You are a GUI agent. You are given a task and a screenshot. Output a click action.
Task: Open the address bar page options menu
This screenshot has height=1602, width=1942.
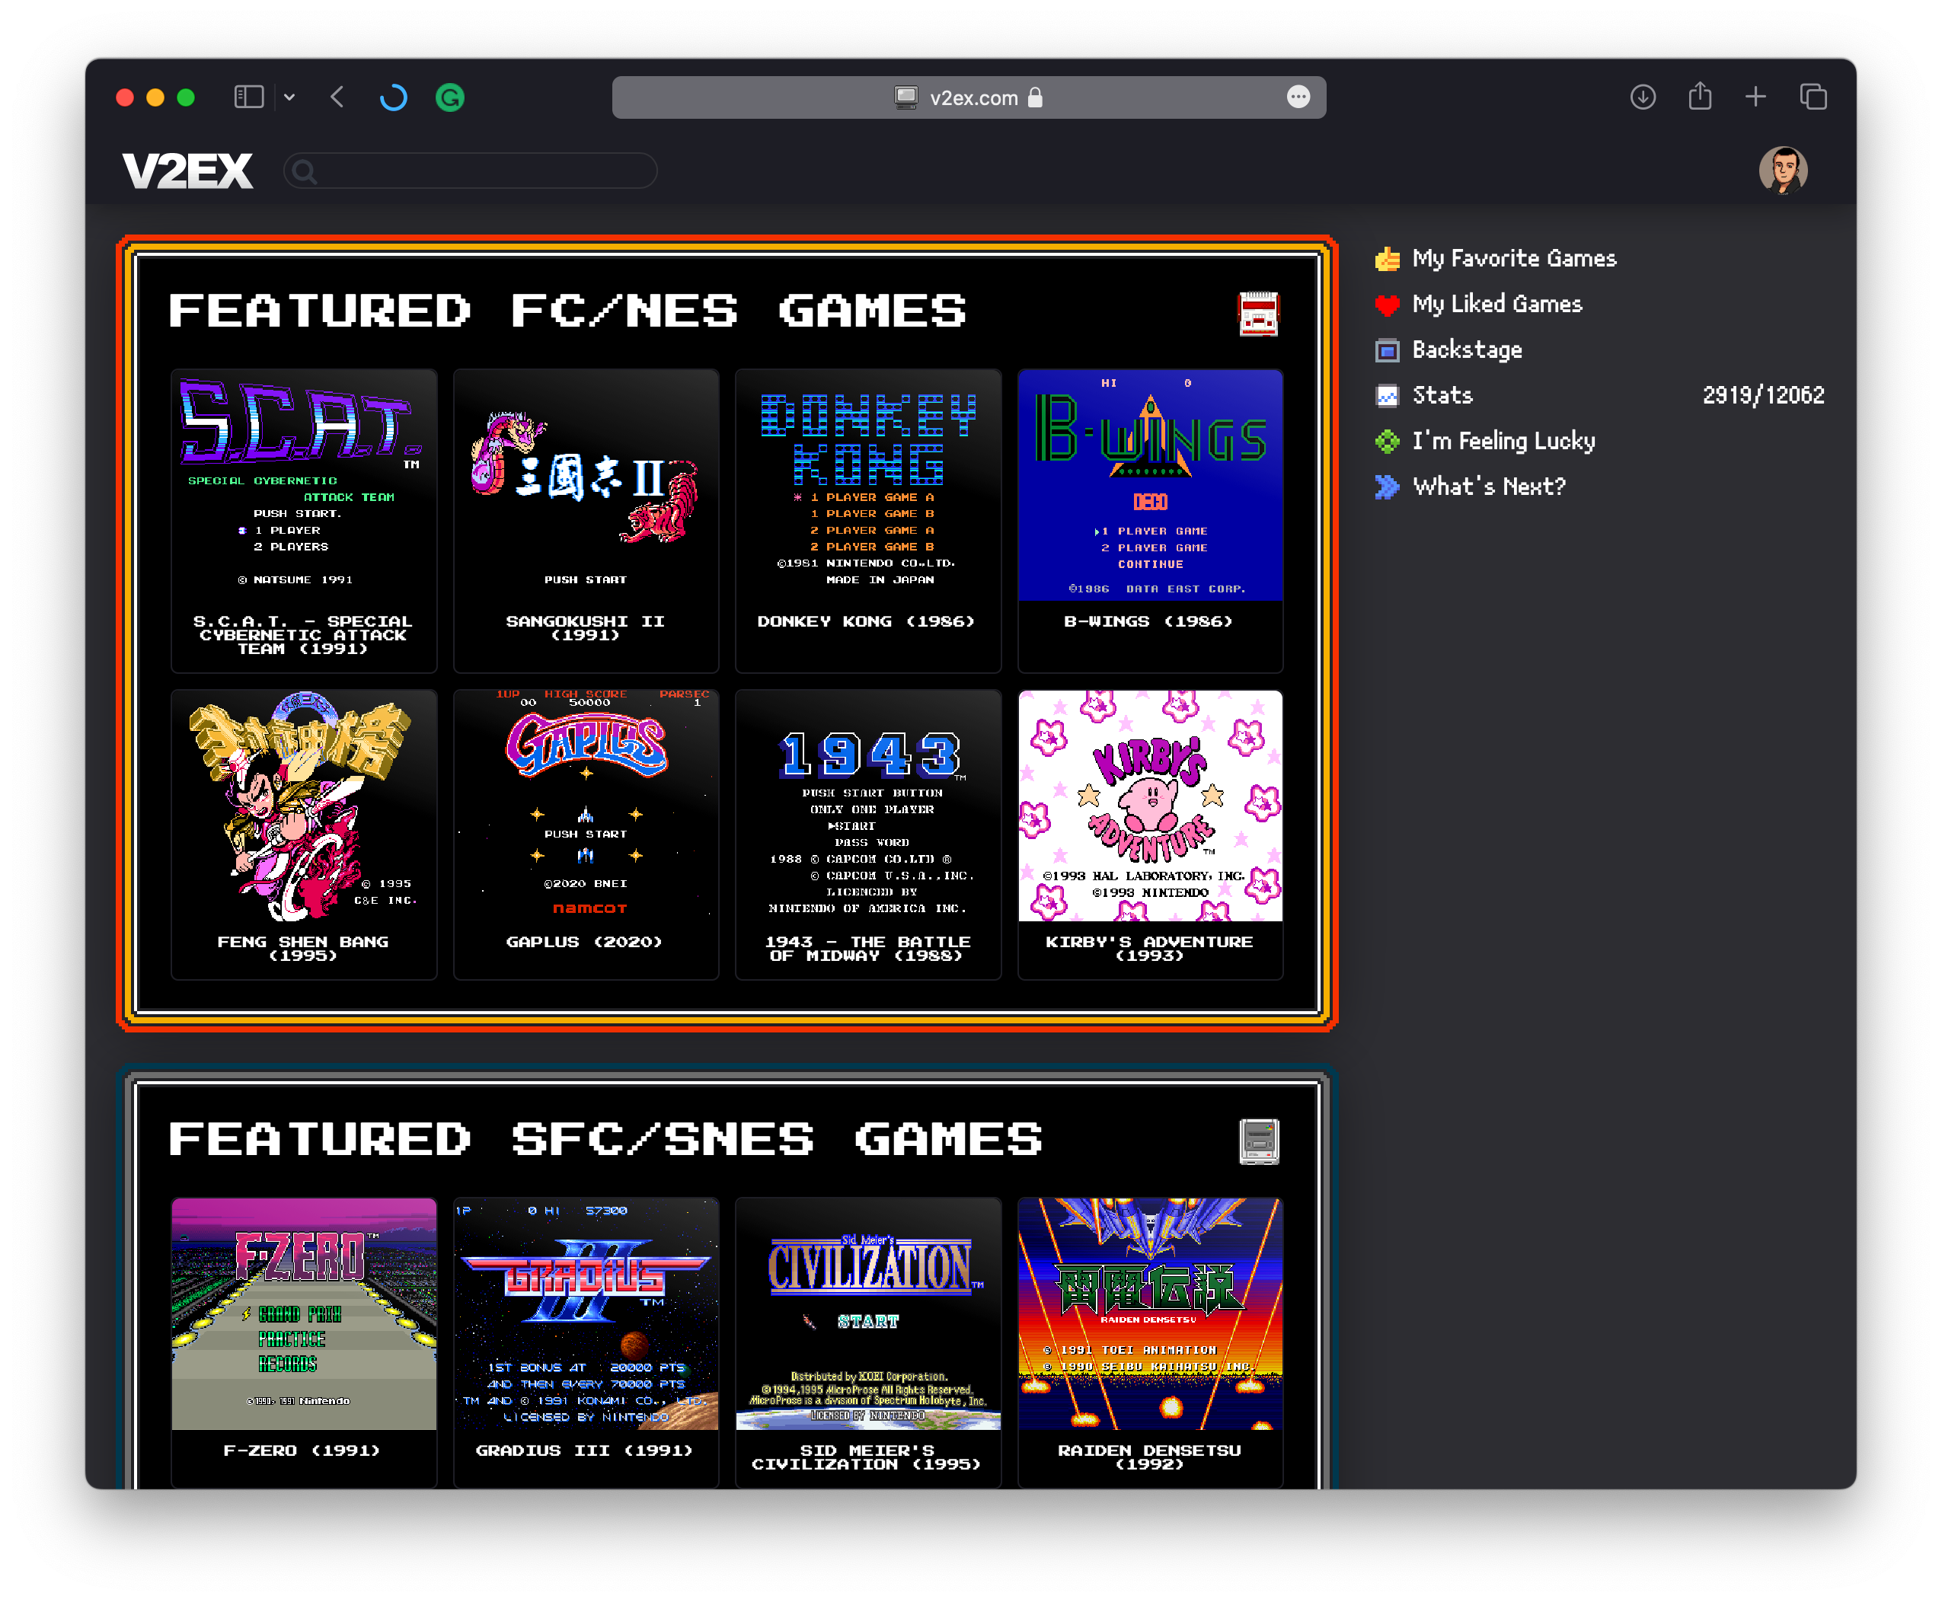pyautogui.click(x=1299, y=96)
